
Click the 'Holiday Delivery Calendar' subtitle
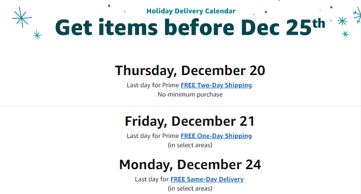[x=191, y=11]
